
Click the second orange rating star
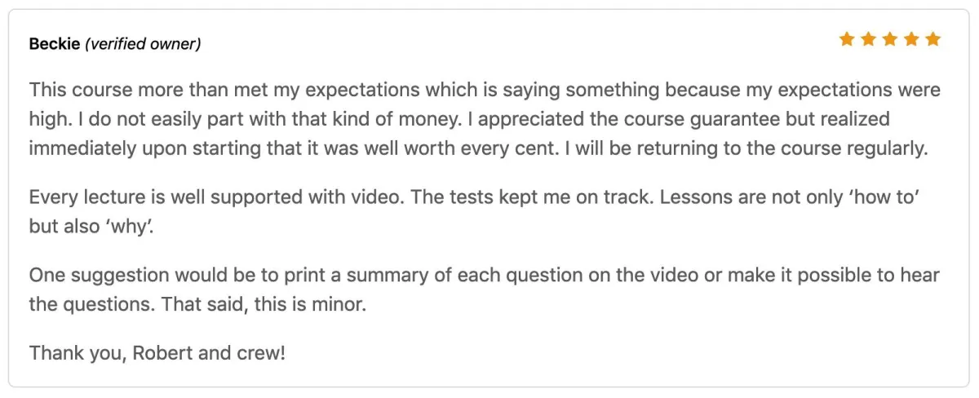click(x=868, y=39)
